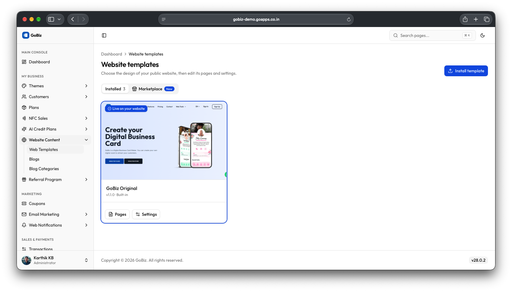Open Karthik KB account switcher
The image size is (512, 292).
pyautogui.click(x=55, y=260)
